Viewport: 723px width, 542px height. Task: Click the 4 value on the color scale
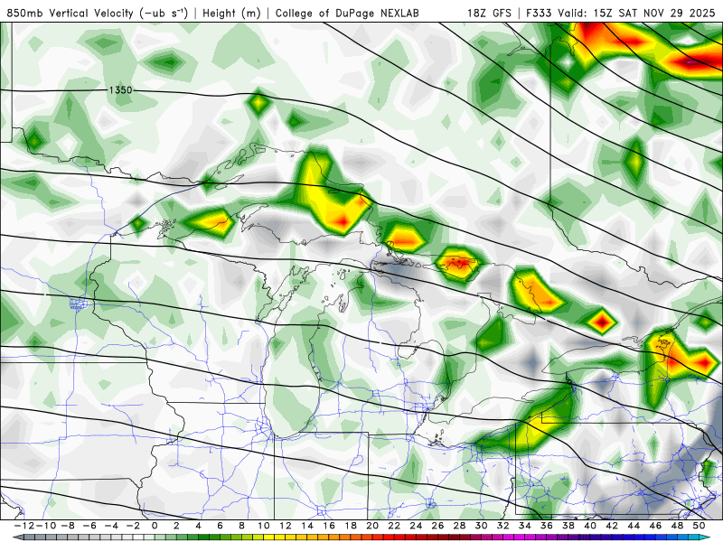[198, 526]
